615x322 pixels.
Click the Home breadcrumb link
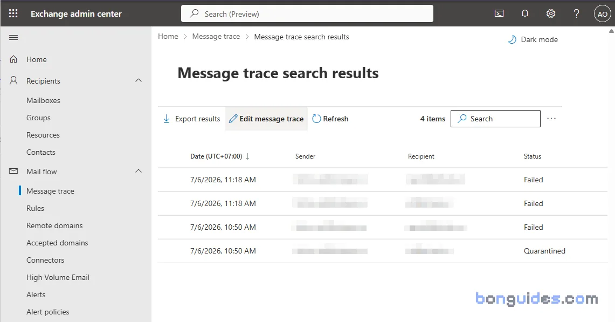pos(168,37)
